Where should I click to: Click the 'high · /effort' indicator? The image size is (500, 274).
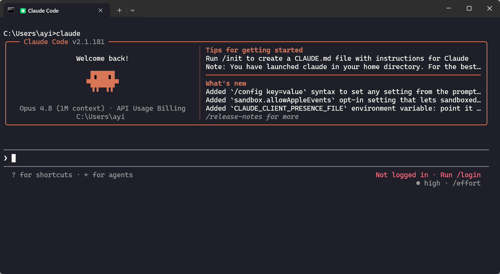click(448, 183)
